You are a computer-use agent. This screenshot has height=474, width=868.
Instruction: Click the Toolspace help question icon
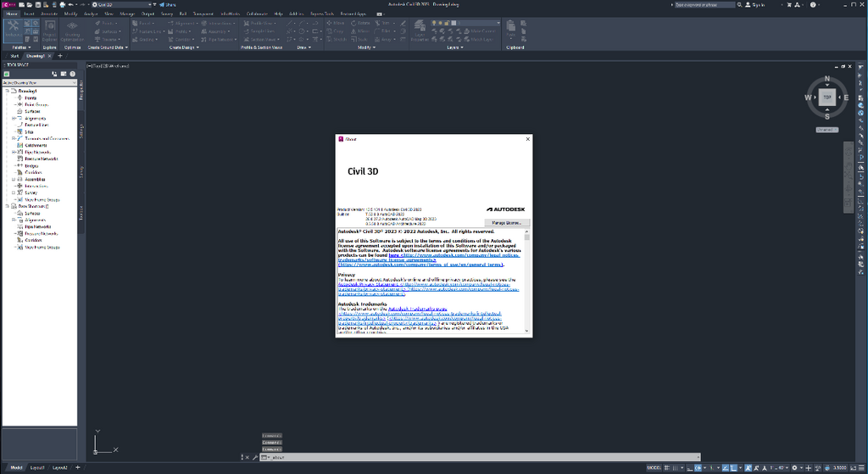(x=73, y=74)
